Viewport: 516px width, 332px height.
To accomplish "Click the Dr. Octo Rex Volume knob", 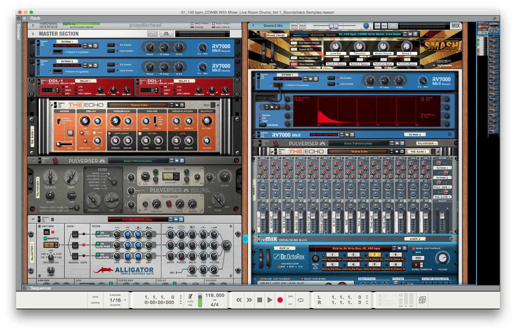I will 443,258.
